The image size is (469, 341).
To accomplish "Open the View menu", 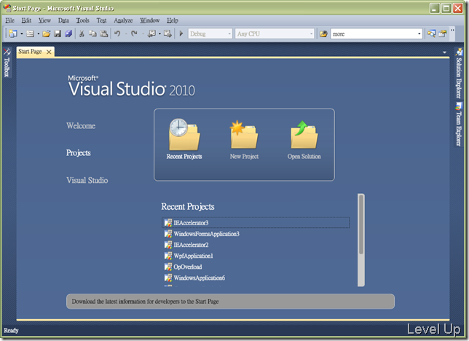I will click(44, 20).
